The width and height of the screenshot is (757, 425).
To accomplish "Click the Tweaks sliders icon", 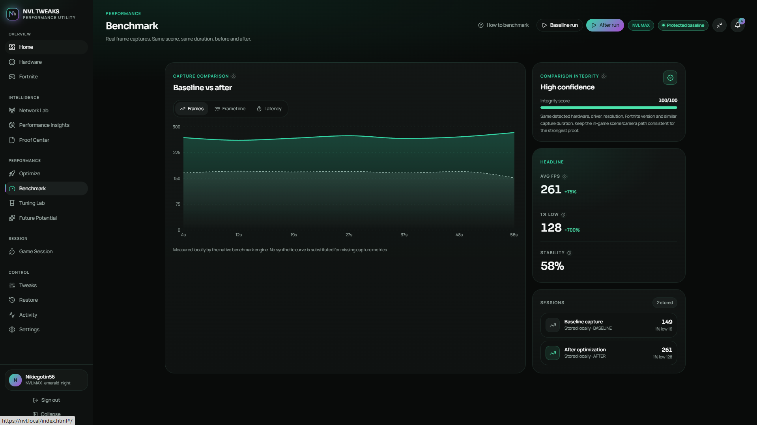I will (12, 286).
